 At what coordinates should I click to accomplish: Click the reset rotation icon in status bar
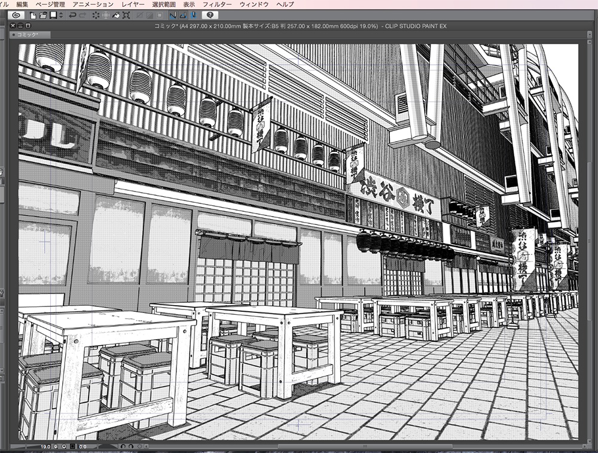pos(140,448)
